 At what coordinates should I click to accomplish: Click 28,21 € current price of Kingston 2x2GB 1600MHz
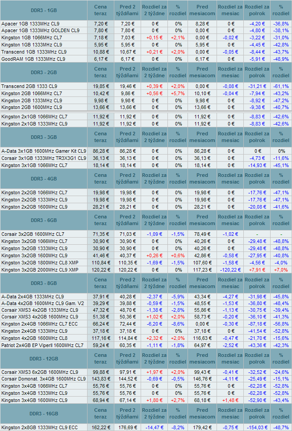(100, 207)
